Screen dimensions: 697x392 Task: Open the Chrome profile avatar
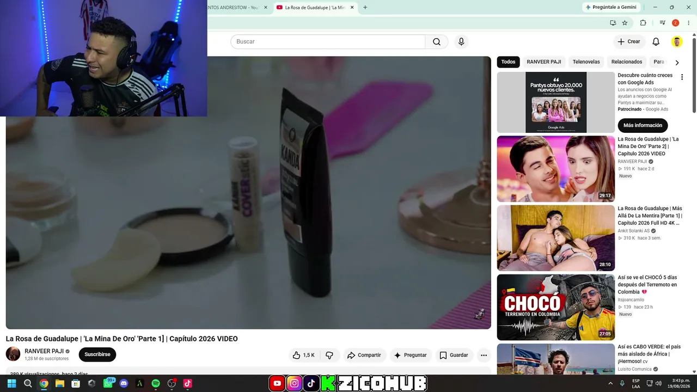click(x=675, y=23)
